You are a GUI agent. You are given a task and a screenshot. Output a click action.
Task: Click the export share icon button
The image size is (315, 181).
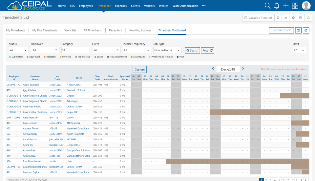point(306,30)
